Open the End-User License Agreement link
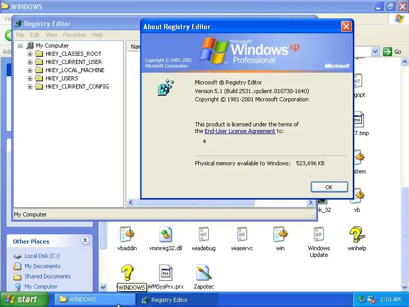Screen dimensions: 409x307 point(240,131)
